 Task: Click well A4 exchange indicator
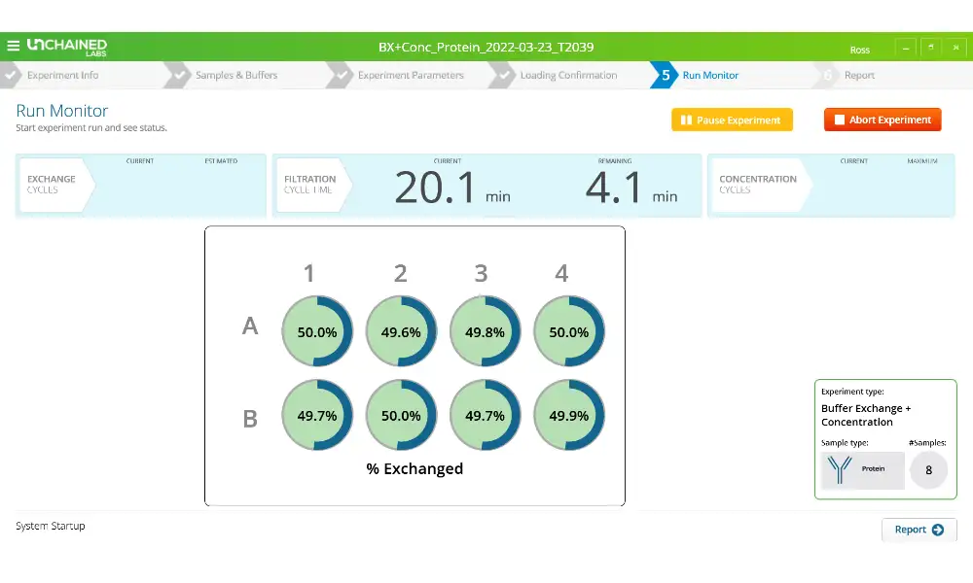point(568,331)
